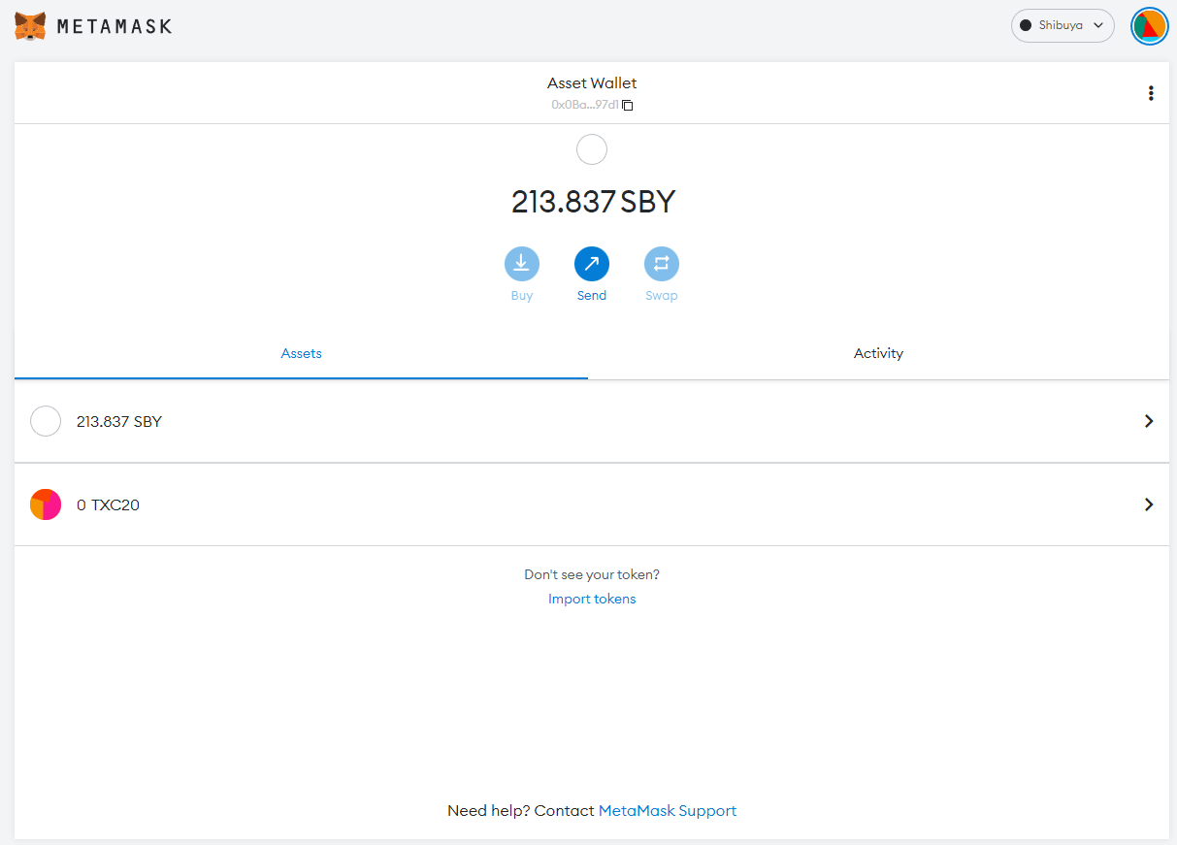Click the TXC20 token icon

(46, 504)
